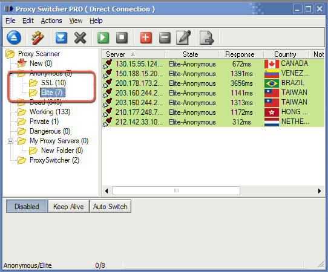Open the View menu
Screen dimensions: 328x272
click(x=76, y=21)
